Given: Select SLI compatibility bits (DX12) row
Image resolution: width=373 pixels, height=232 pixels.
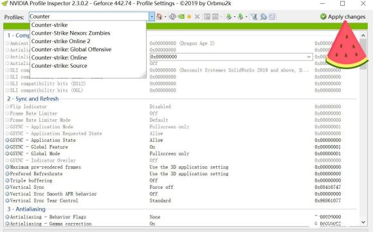Looking at the screenshot, I should [181, 84].
